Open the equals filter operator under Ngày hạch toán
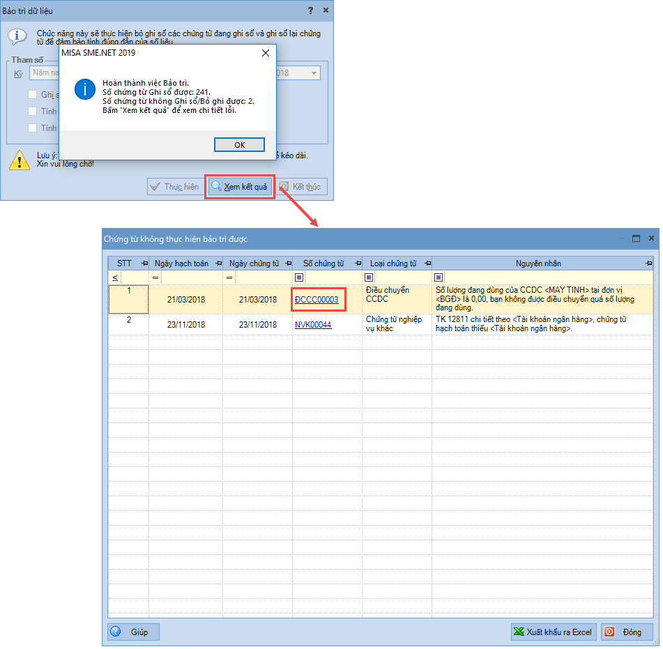 click(155, 277)
